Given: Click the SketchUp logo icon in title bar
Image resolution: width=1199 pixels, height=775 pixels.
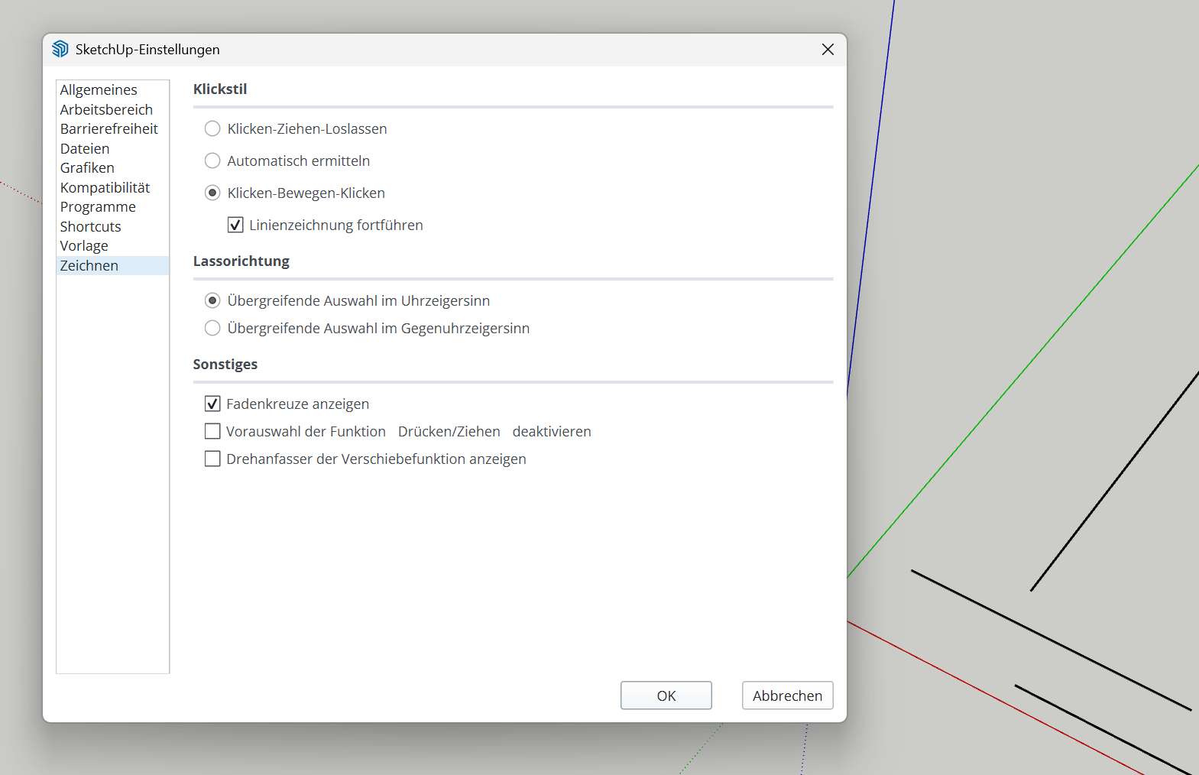Looking at the screenshot, I should [x=60, y=49].
